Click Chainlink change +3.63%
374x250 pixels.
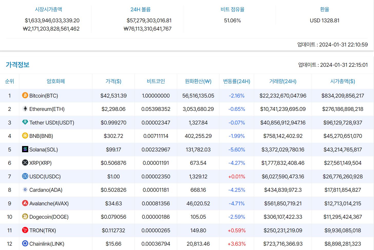pos(237,244)
